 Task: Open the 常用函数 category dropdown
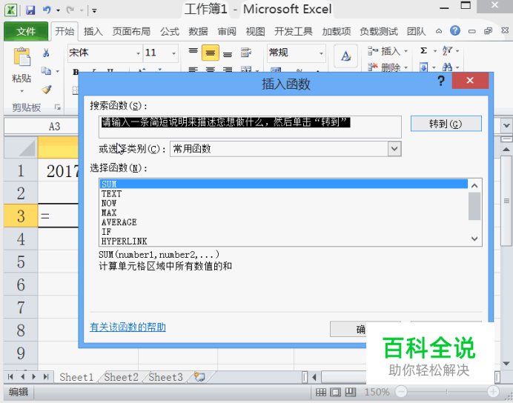coord(394,149)
